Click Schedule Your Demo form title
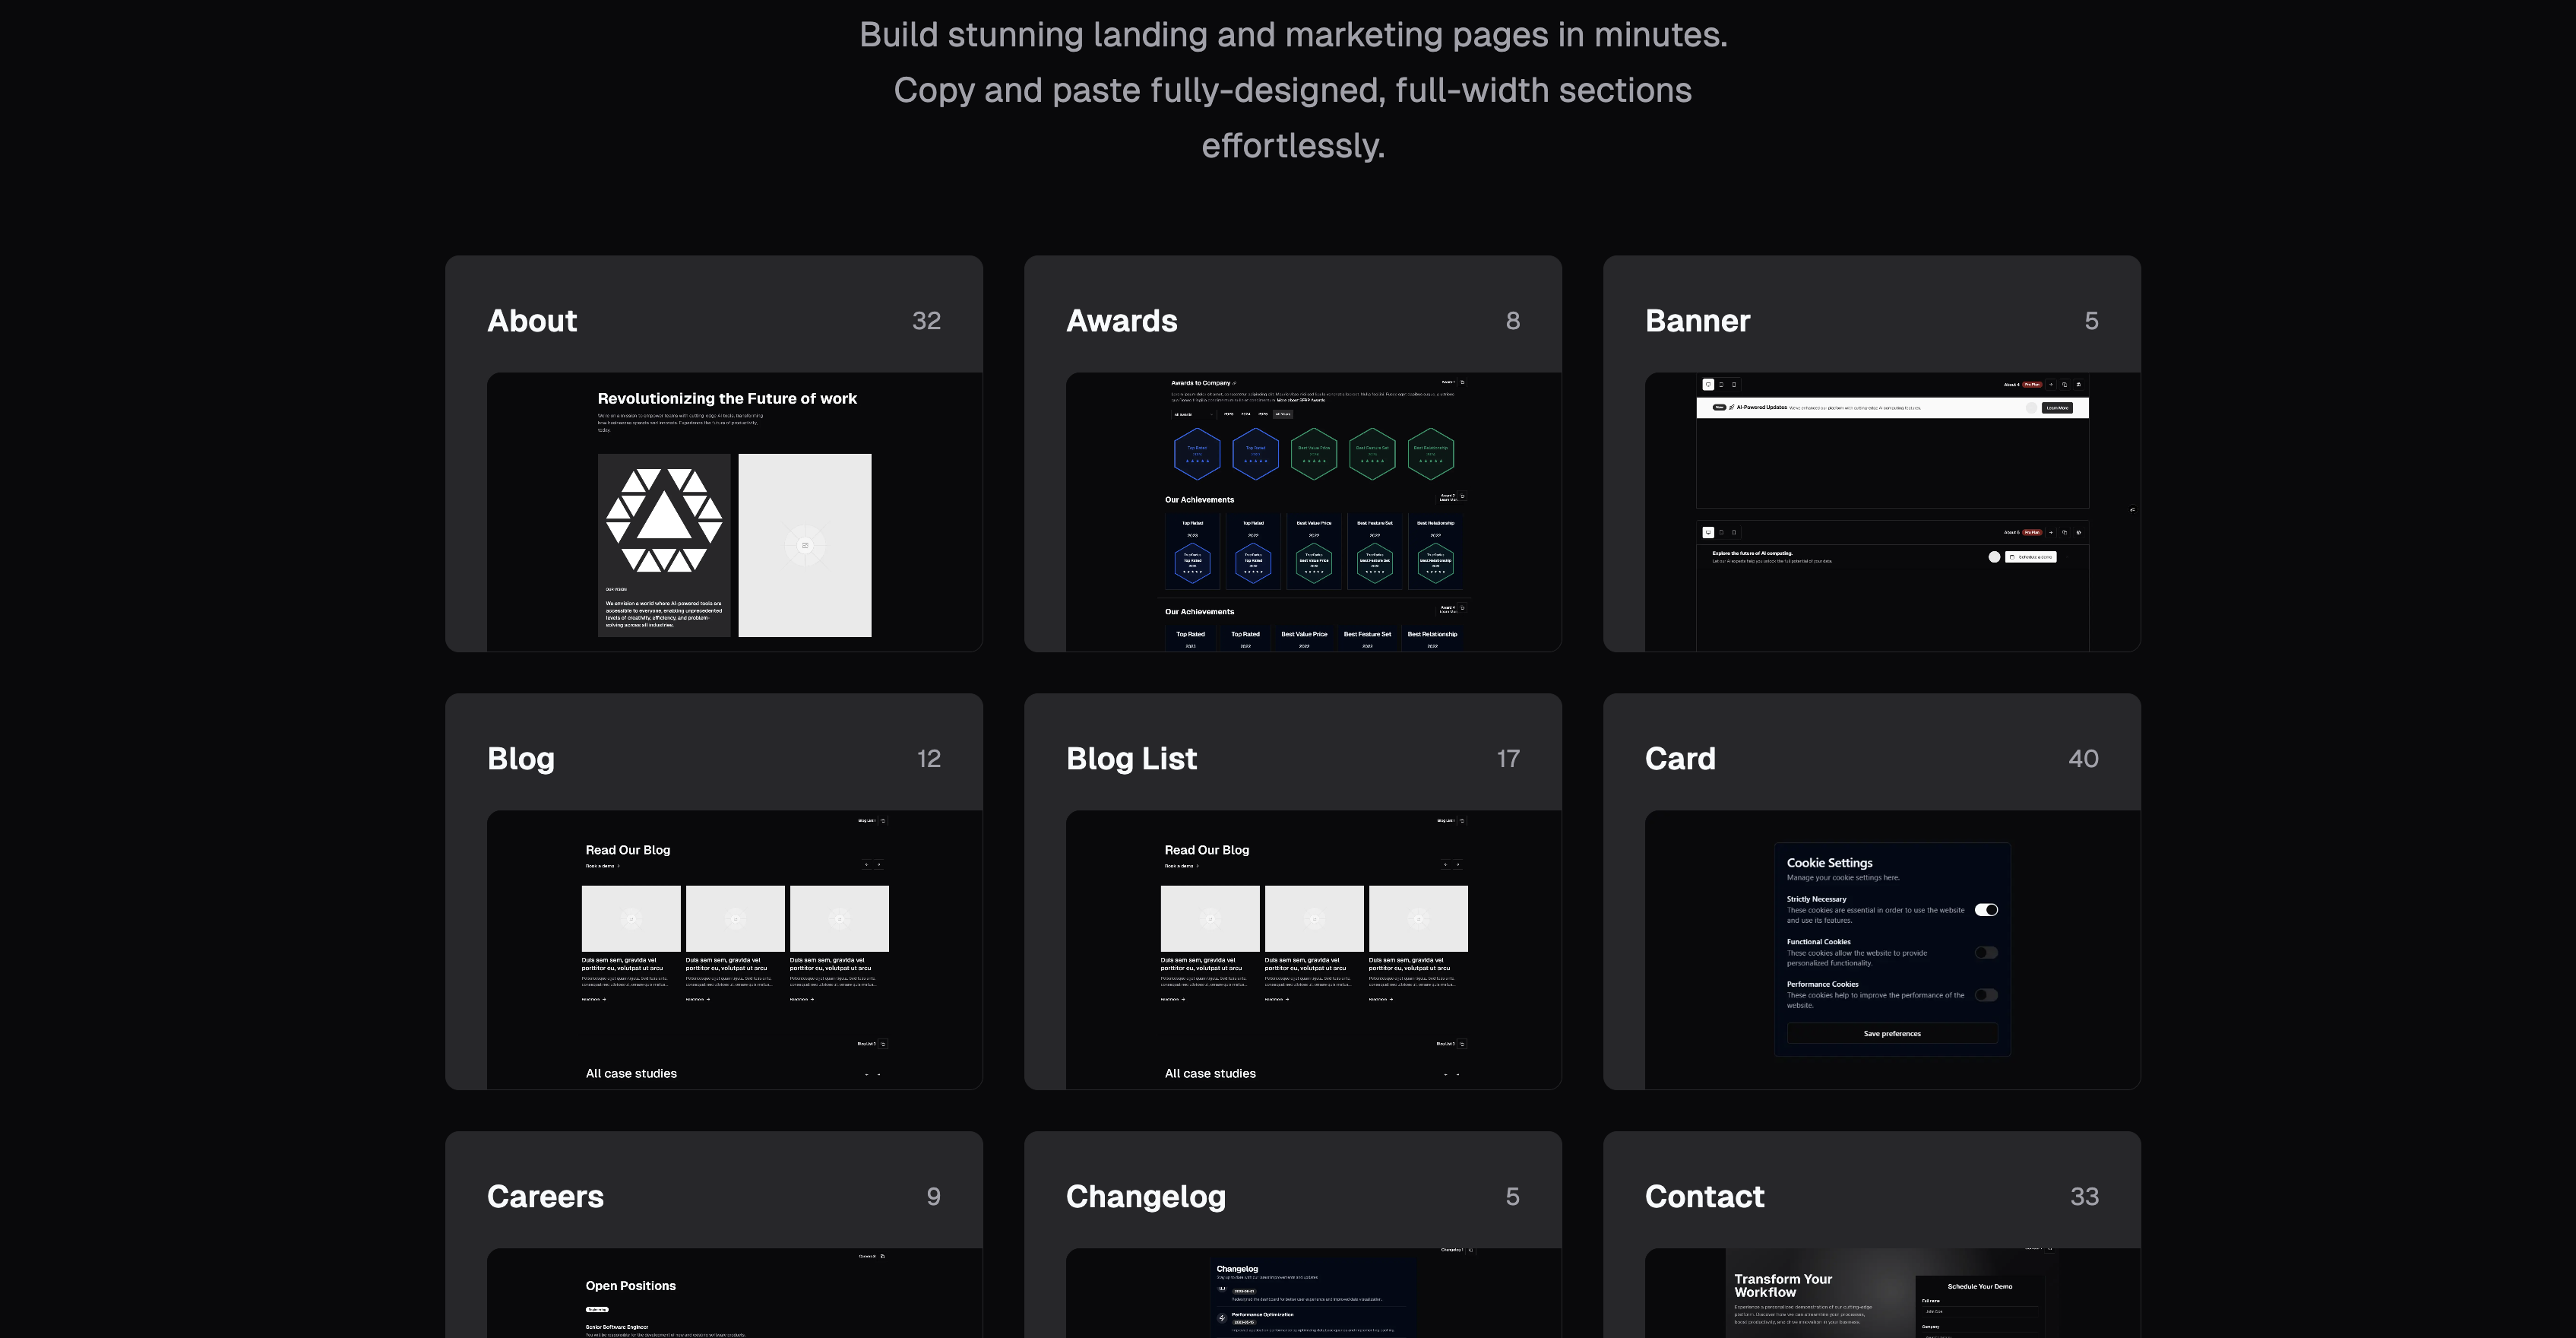The image size is (2576, 1338). pyautogui.click(x=1980, y=1287)
